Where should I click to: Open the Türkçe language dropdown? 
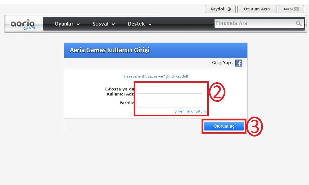point(291,9)
